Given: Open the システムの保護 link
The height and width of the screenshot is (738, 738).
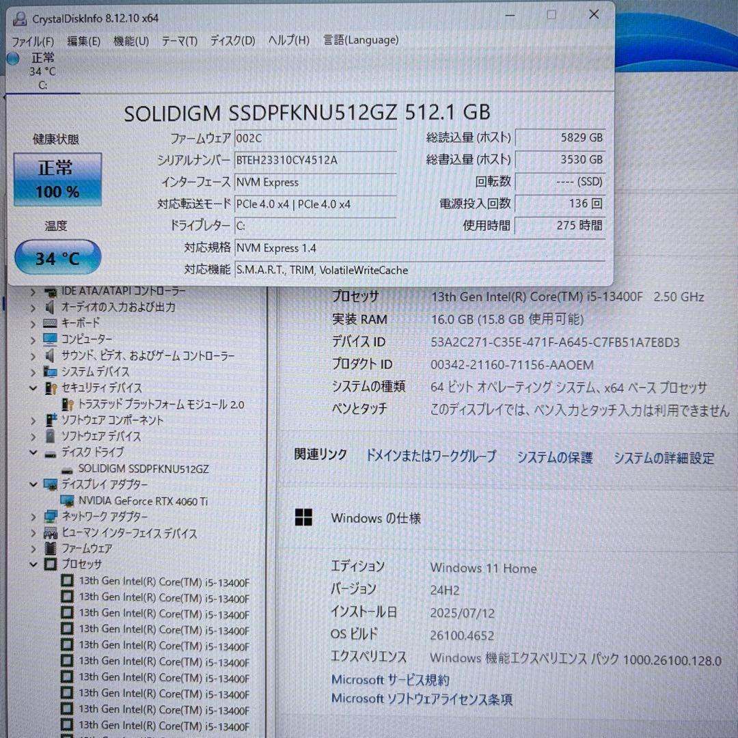Looking at the screenshot, I should click(555, 457).
